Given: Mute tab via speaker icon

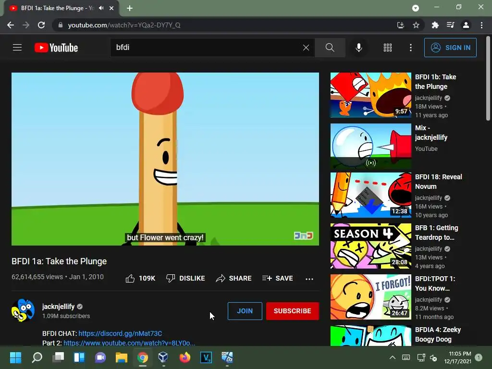Looking at the screenshot, I should pos(101,8).
